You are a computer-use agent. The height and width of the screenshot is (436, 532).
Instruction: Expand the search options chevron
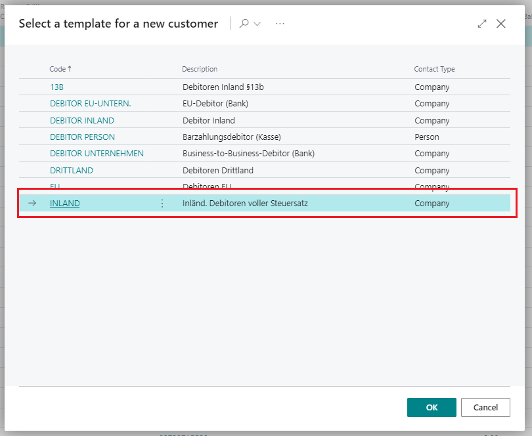[x=257, y=24]
